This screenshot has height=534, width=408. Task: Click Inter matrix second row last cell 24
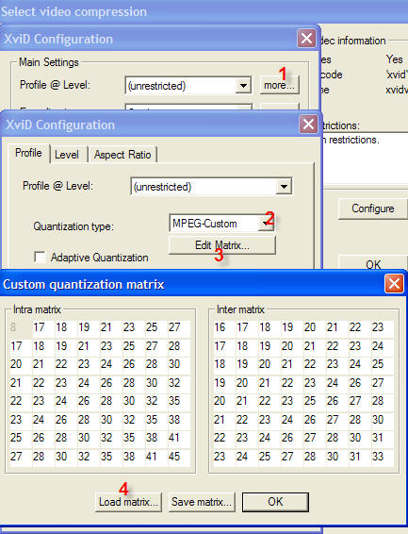383,346
